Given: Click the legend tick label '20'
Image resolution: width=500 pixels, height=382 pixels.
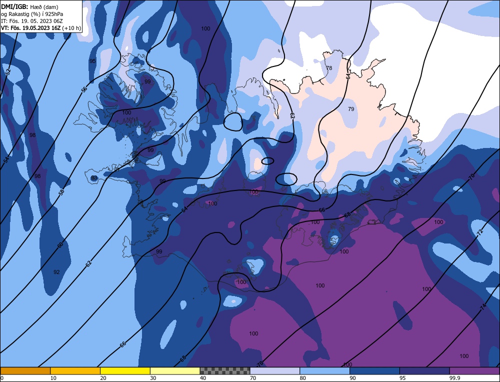Looking at the screenshot, I should click(x=103, y=378).
